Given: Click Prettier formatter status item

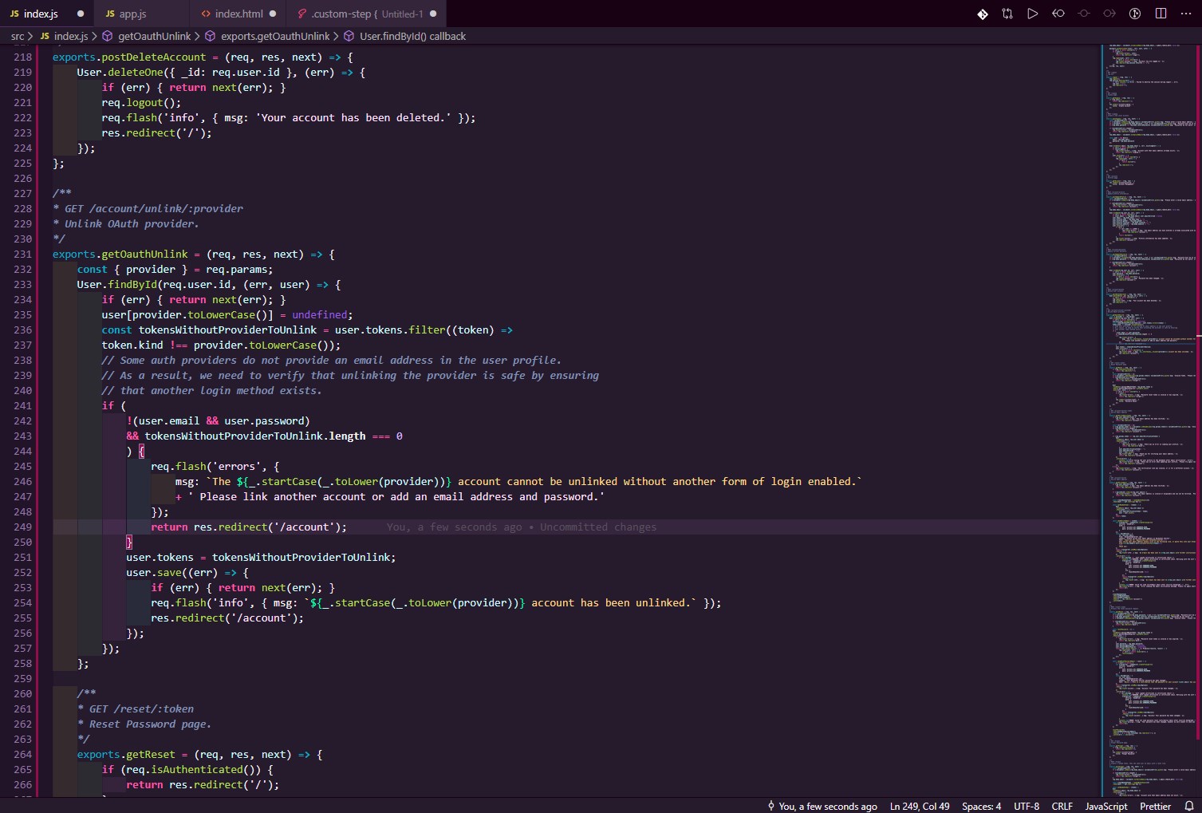Looking at the screenshot, I should (1155, 806).
